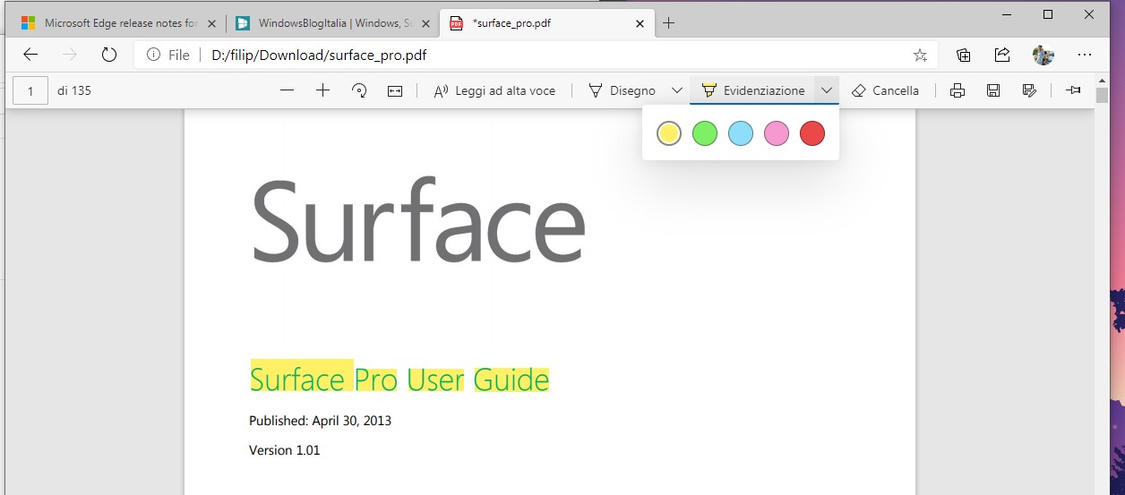Screen dimensions: 1125x495
Task: Fit PDF page to width
Action: (395, 90)
